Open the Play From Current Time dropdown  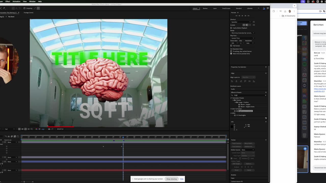point(242,38)
